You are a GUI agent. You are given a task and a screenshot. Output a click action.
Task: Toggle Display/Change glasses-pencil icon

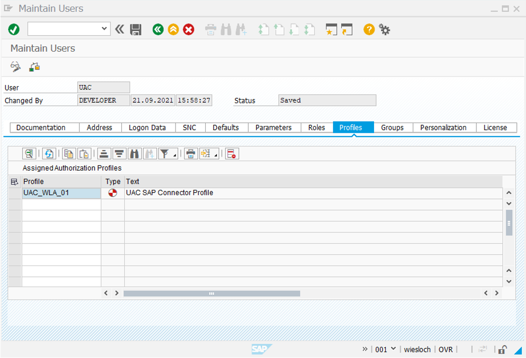point(16,66)
